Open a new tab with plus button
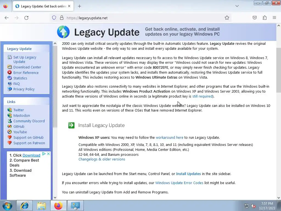This screenshot has width=281, height=211. [79, 6]
